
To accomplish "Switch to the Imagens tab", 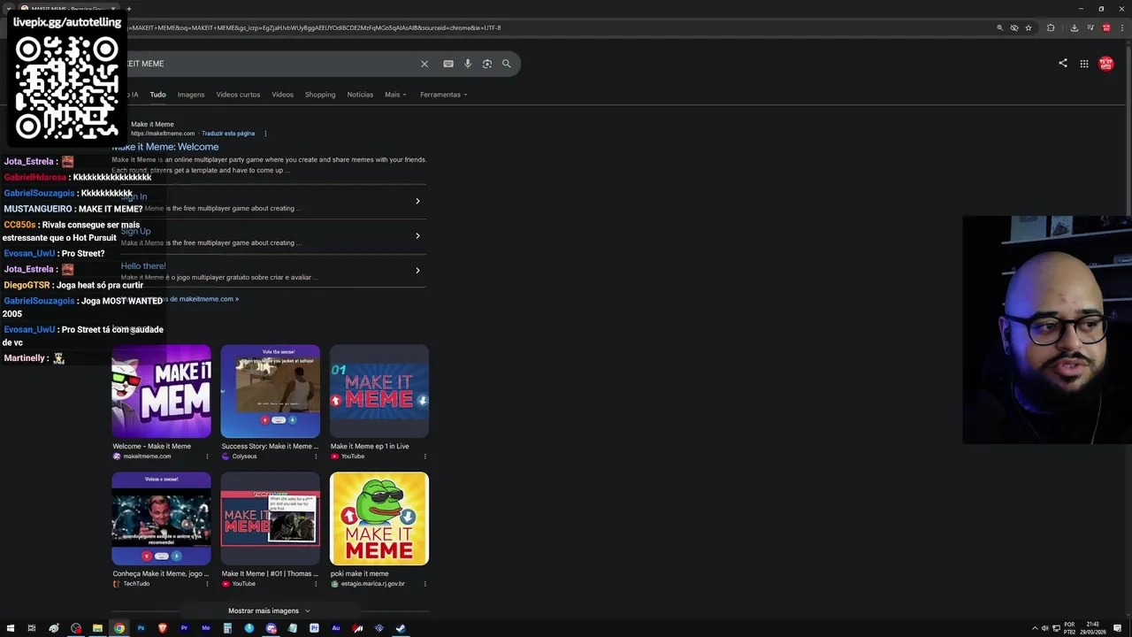I will pyautogui.click(x=191, y=95).
